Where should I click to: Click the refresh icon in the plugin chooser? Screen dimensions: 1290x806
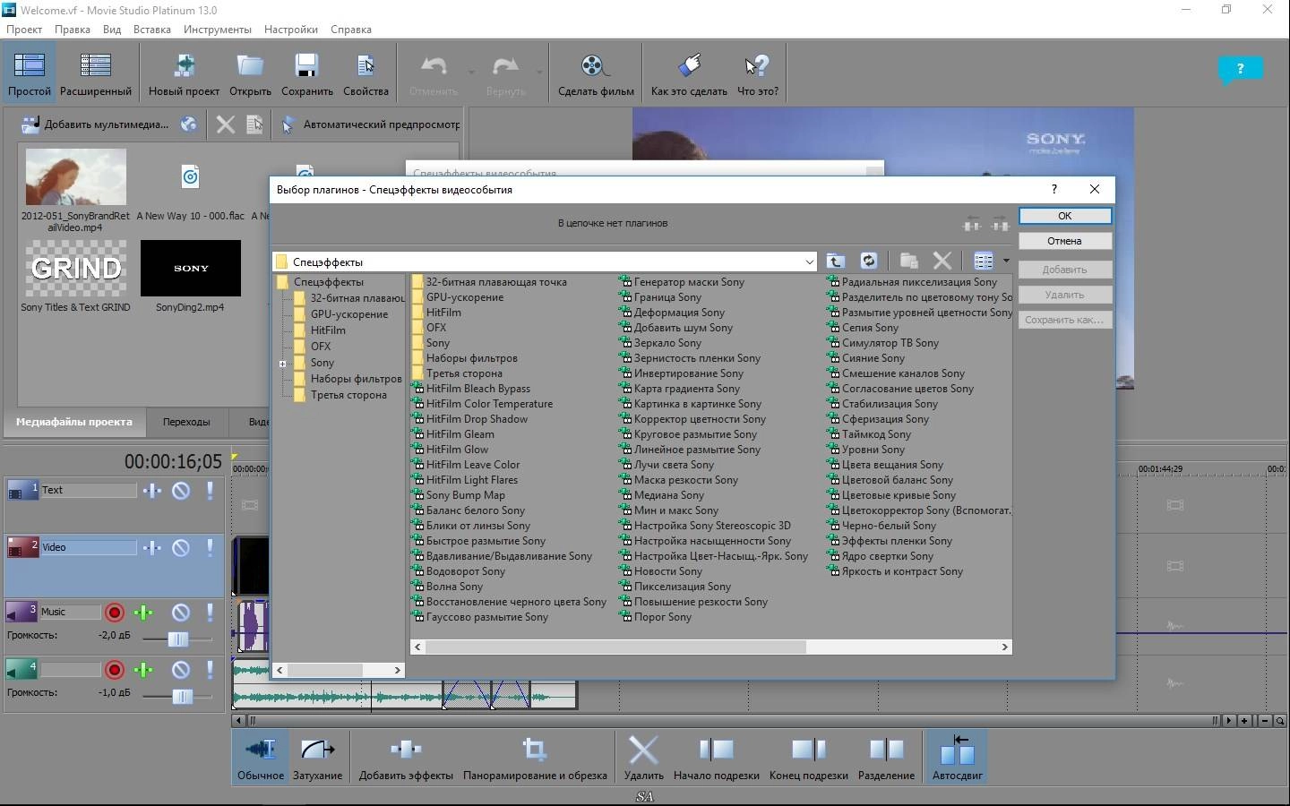pyautogui.click(x=868, y=261)
